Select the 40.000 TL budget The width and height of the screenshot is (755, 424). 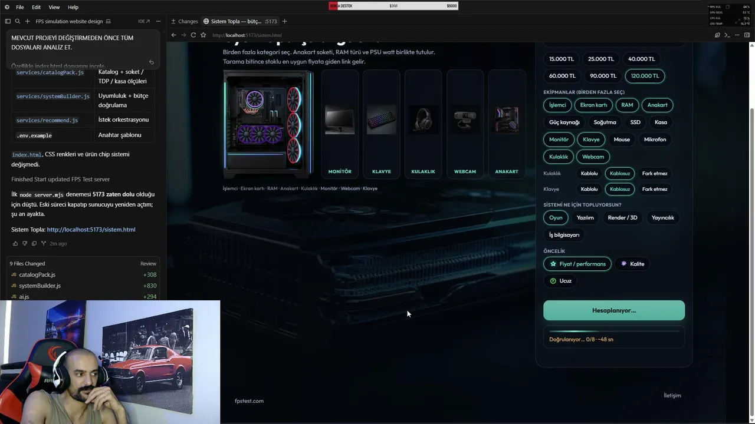coord(641,59)
